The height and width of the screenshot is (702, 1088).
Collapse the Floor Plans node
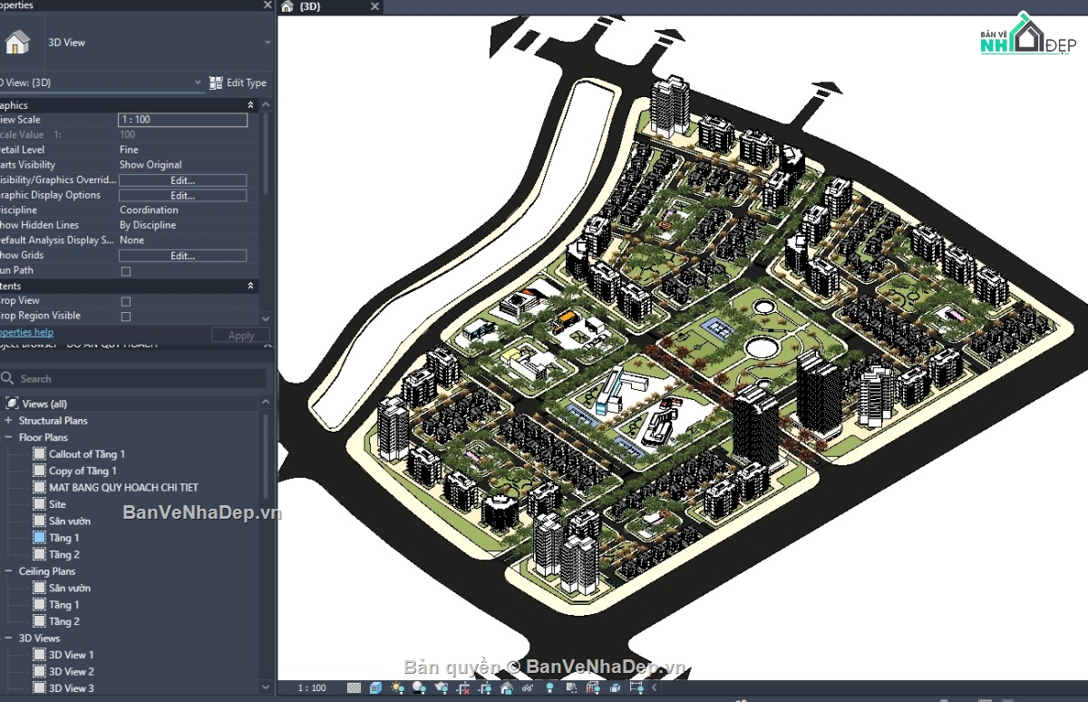coord(8,437)
